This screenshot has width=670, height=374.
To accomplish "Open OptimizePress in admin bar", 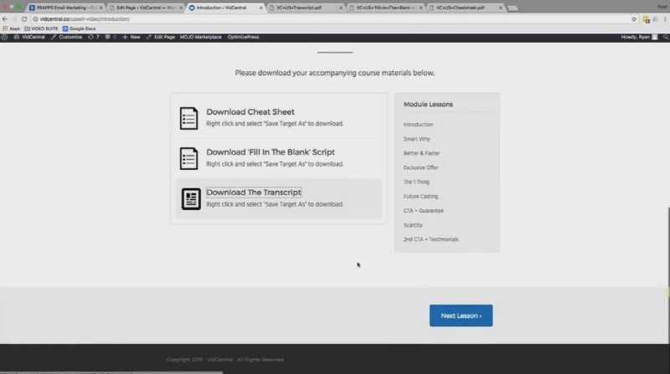I will (x=243, y=37).
